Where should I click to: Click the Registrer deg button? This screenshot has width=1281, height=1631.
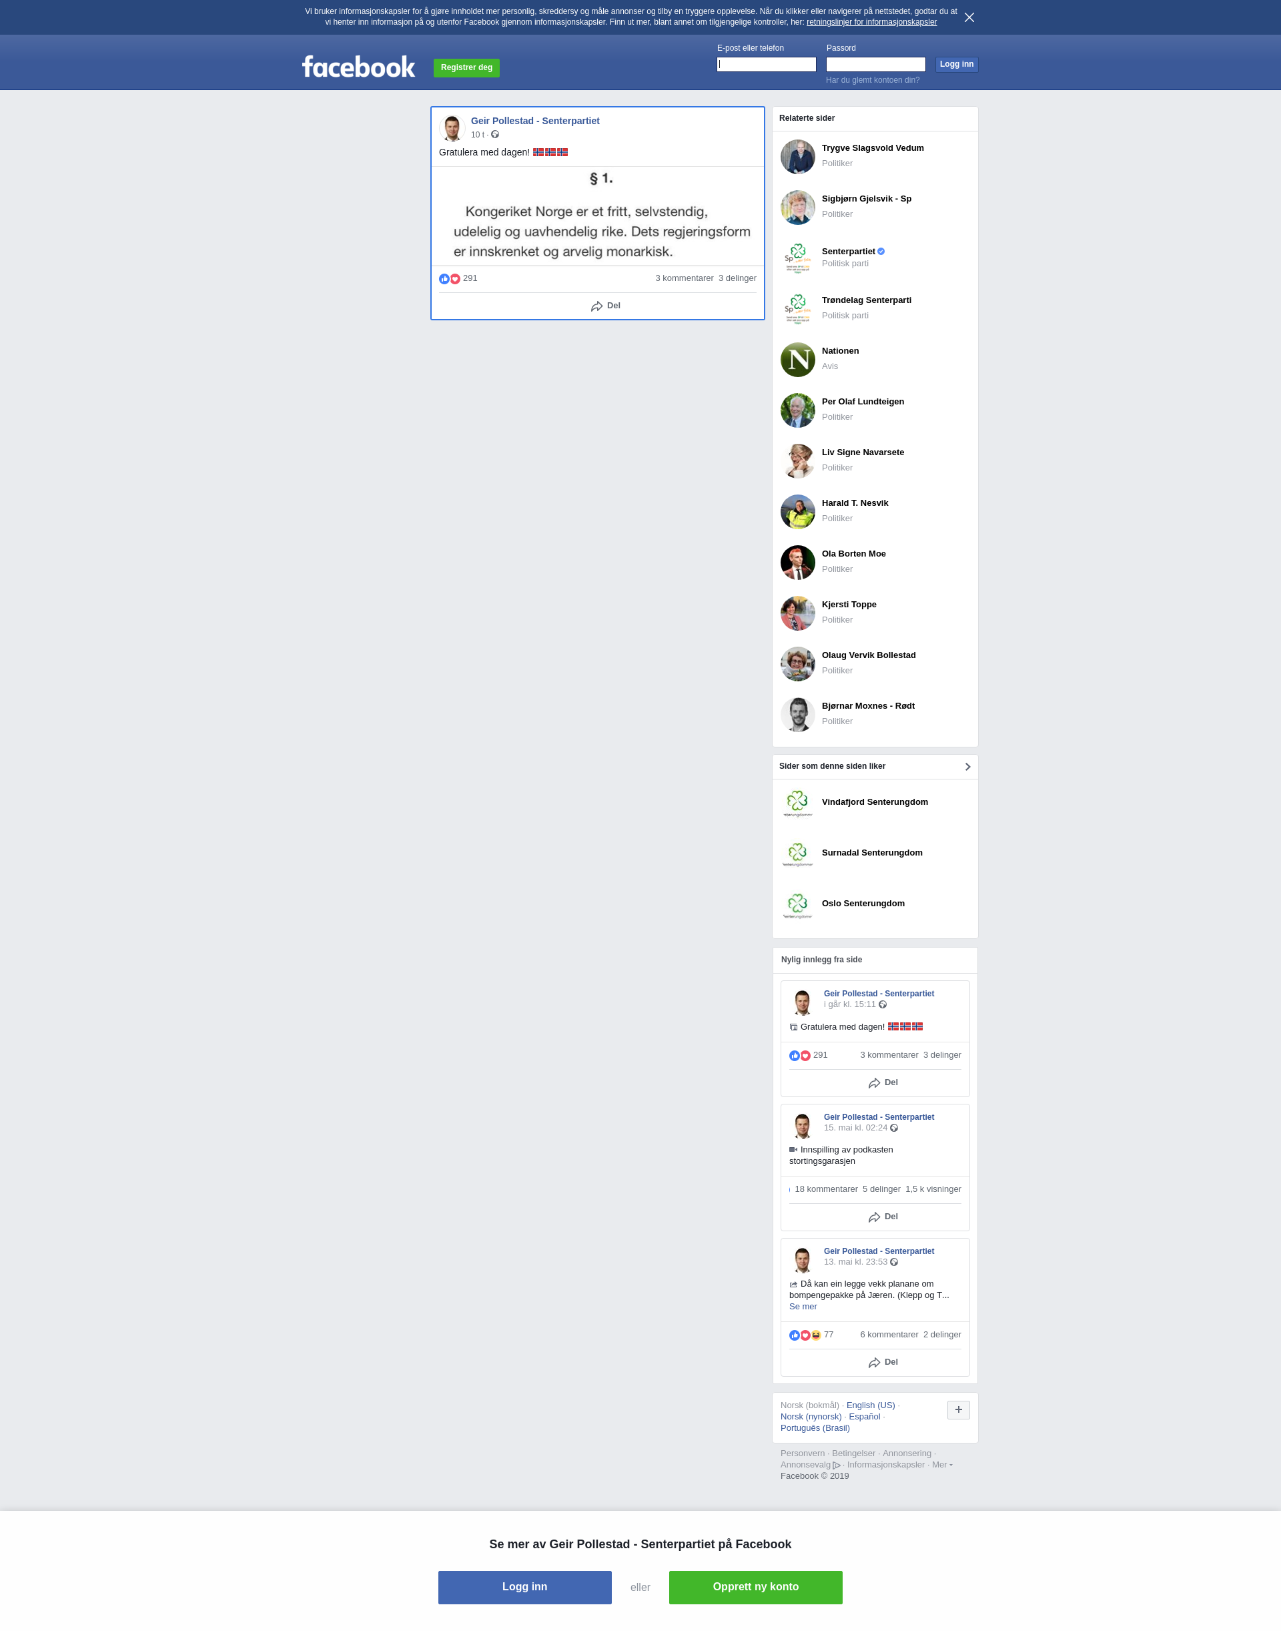[466, 67]
